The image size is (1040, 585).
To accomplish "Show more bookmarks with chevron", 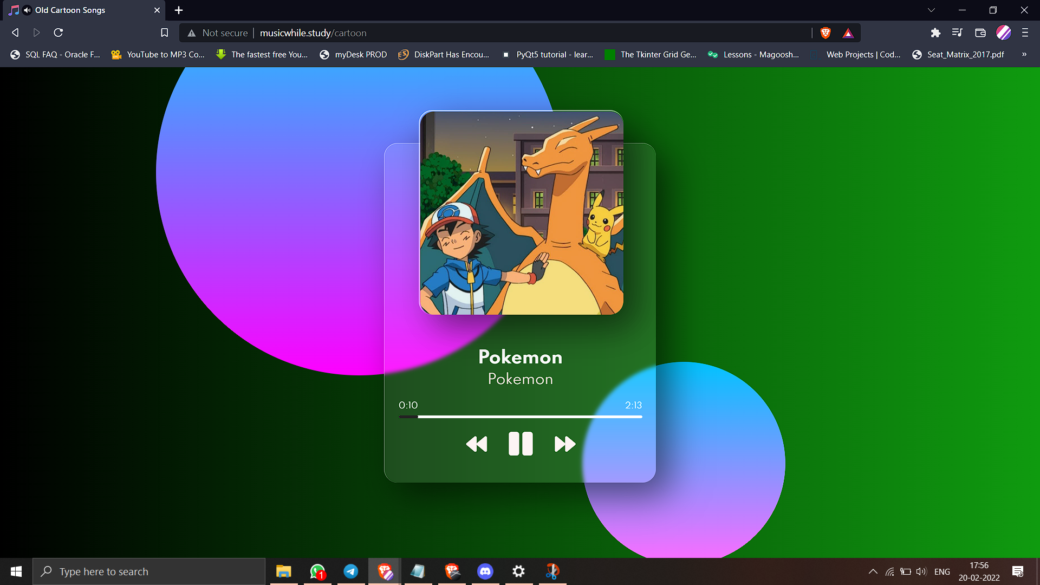I will [x=1024, y=54].
